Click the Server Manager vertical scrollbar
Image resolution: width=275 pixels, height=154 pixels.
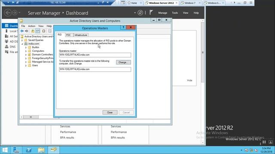(203, 52)
